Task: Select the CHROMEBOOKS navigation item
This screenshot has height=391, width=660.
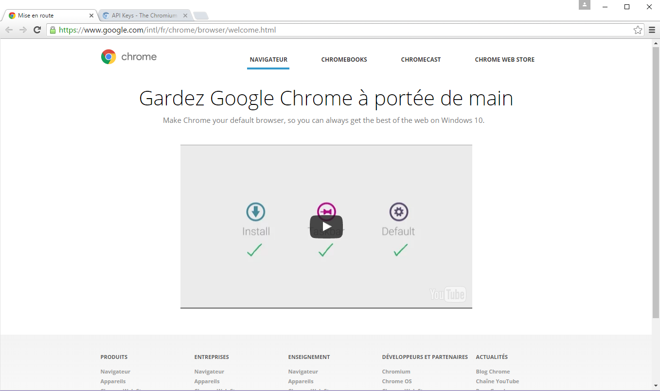Action: click(344, 59)
